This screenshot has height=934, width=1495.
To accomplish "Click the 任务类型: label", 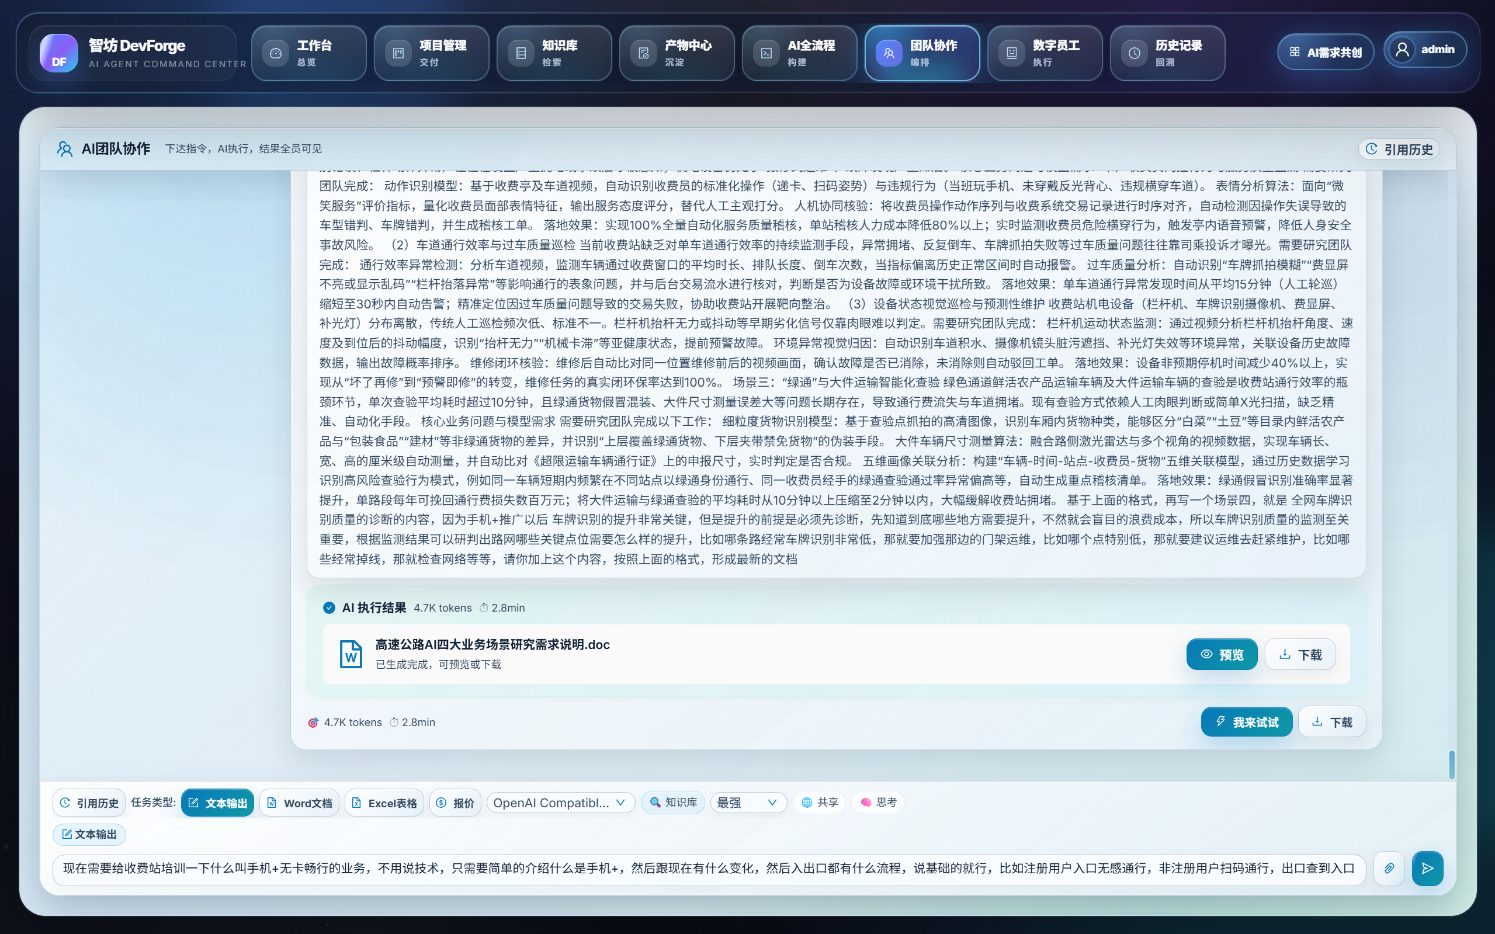I will (153, 803).
